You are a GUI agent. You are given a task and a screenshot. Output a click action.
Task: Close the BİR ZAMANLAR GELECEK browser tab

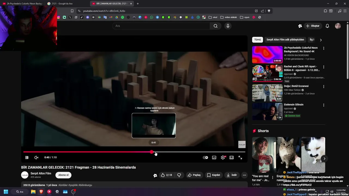[131, 4]
